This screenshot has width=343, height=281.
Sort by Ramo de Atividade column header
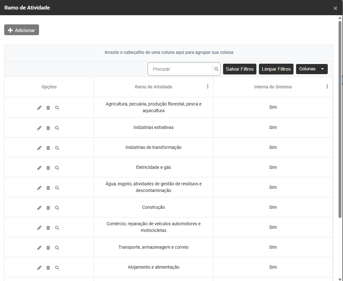153,87
